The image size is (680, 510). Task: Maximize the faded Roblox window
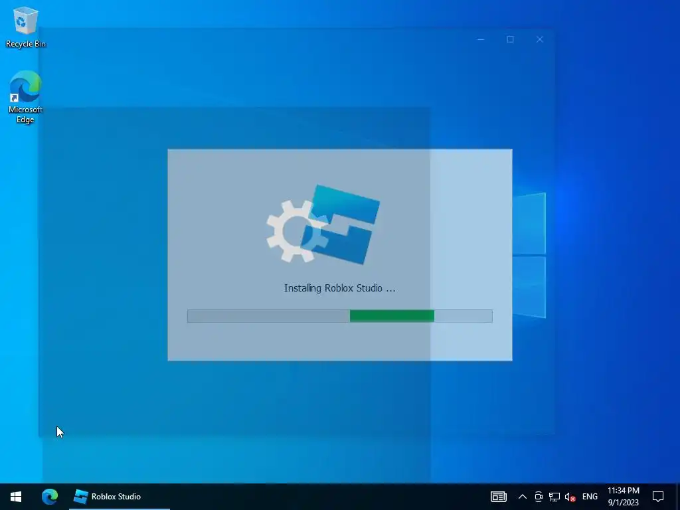point(510,39)
